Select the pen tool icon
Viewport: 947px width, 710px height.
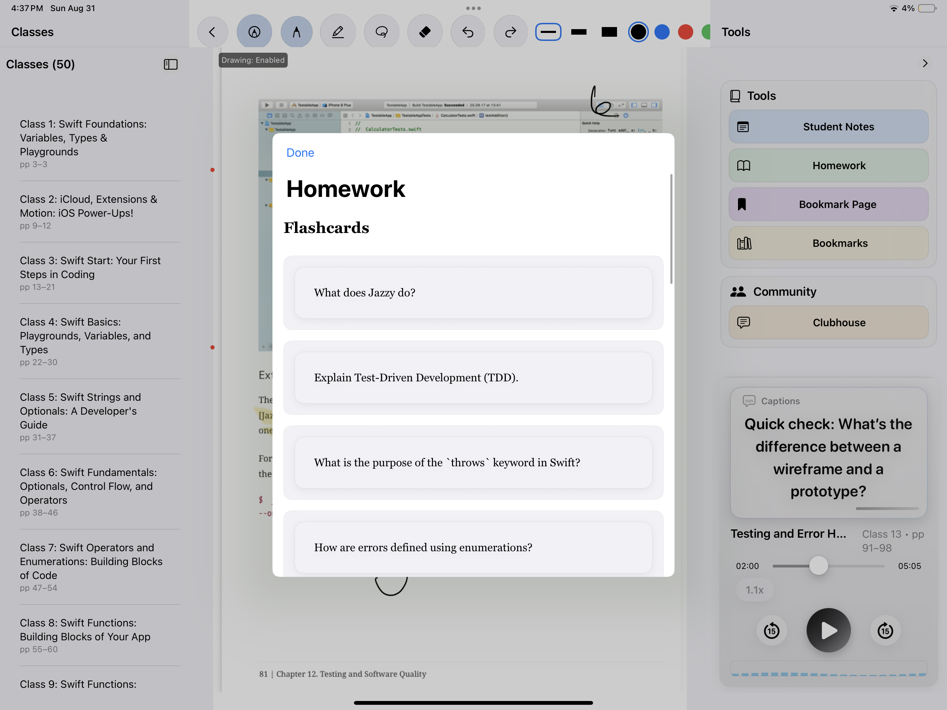(x=296, y=32)
